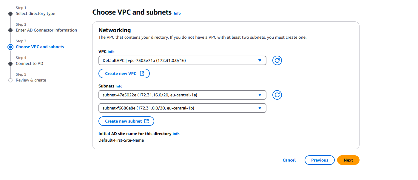Refresh the subnets list
The width and height of the screenshot is (418, 180).
pyautogui.click(x=277, y=95)
